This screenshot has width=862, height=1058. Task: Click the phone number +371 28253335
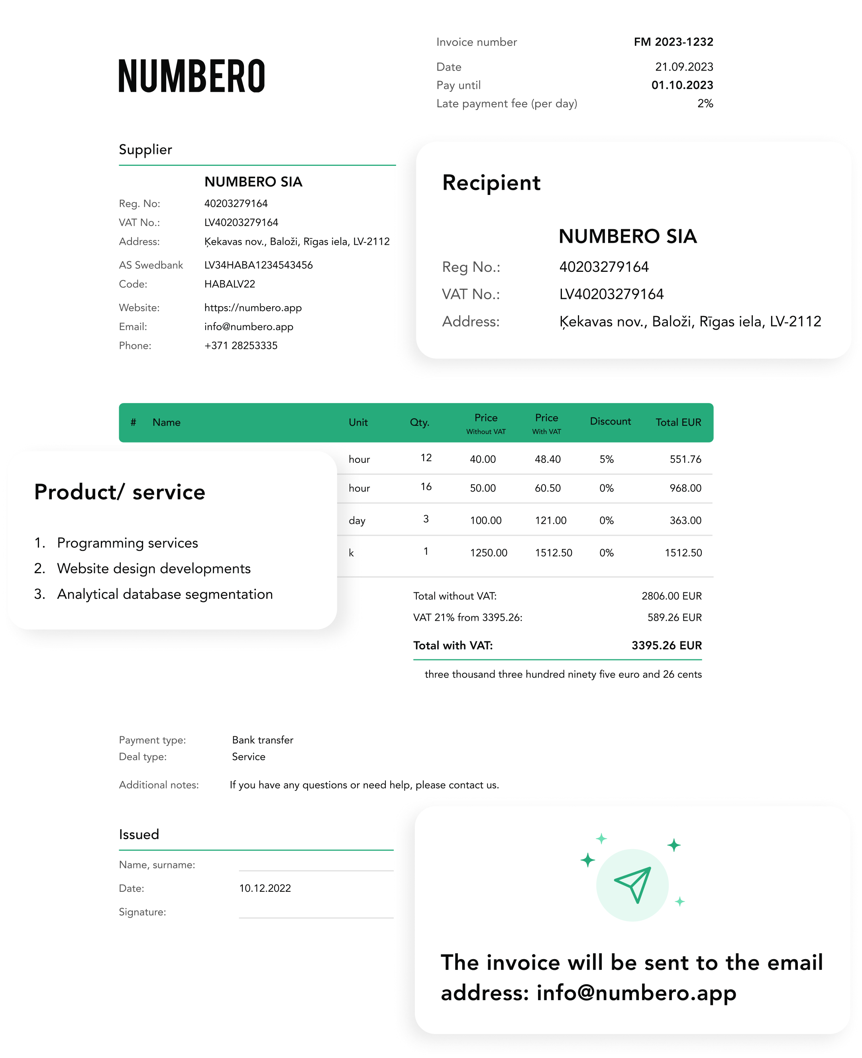point(241,345)
